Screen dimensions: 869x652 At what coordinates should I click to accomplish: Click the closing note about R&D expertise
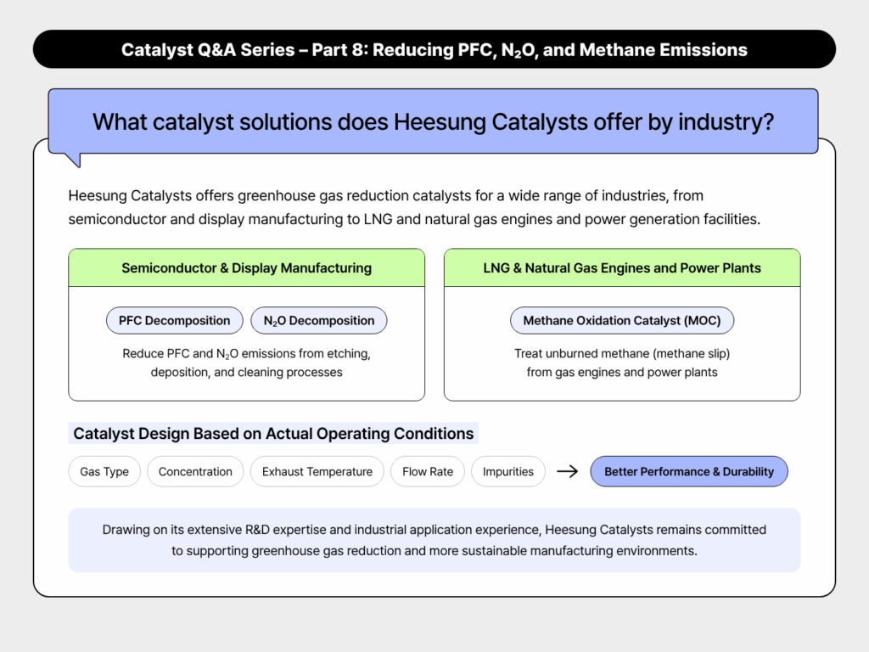pyautogui.click(x=434, y=540)
